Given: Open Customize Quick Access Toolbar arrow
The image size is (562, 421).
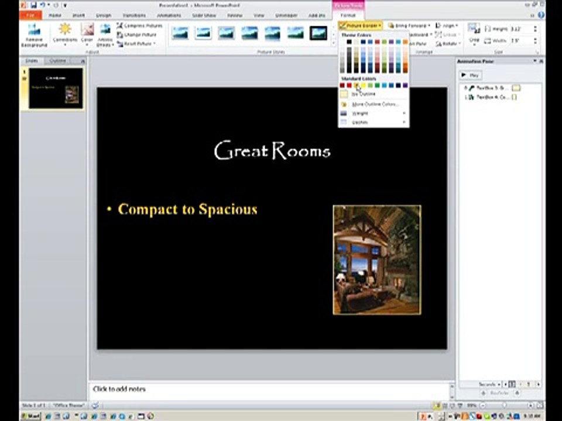Looking at the screenshot, I should point(65,5).
